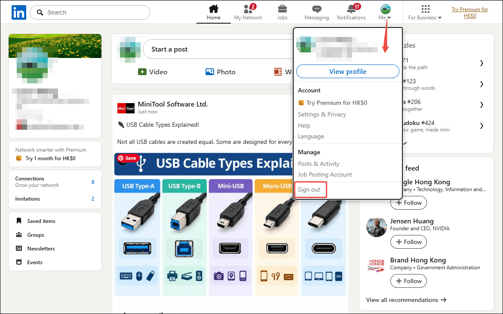Click the View profile button

click(348, 71)
